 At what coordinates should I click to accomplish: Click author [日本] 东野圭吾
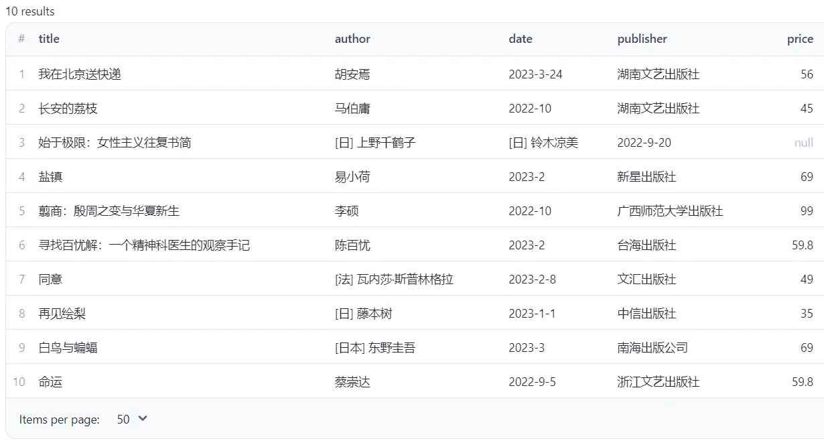(x=375, y=347)
